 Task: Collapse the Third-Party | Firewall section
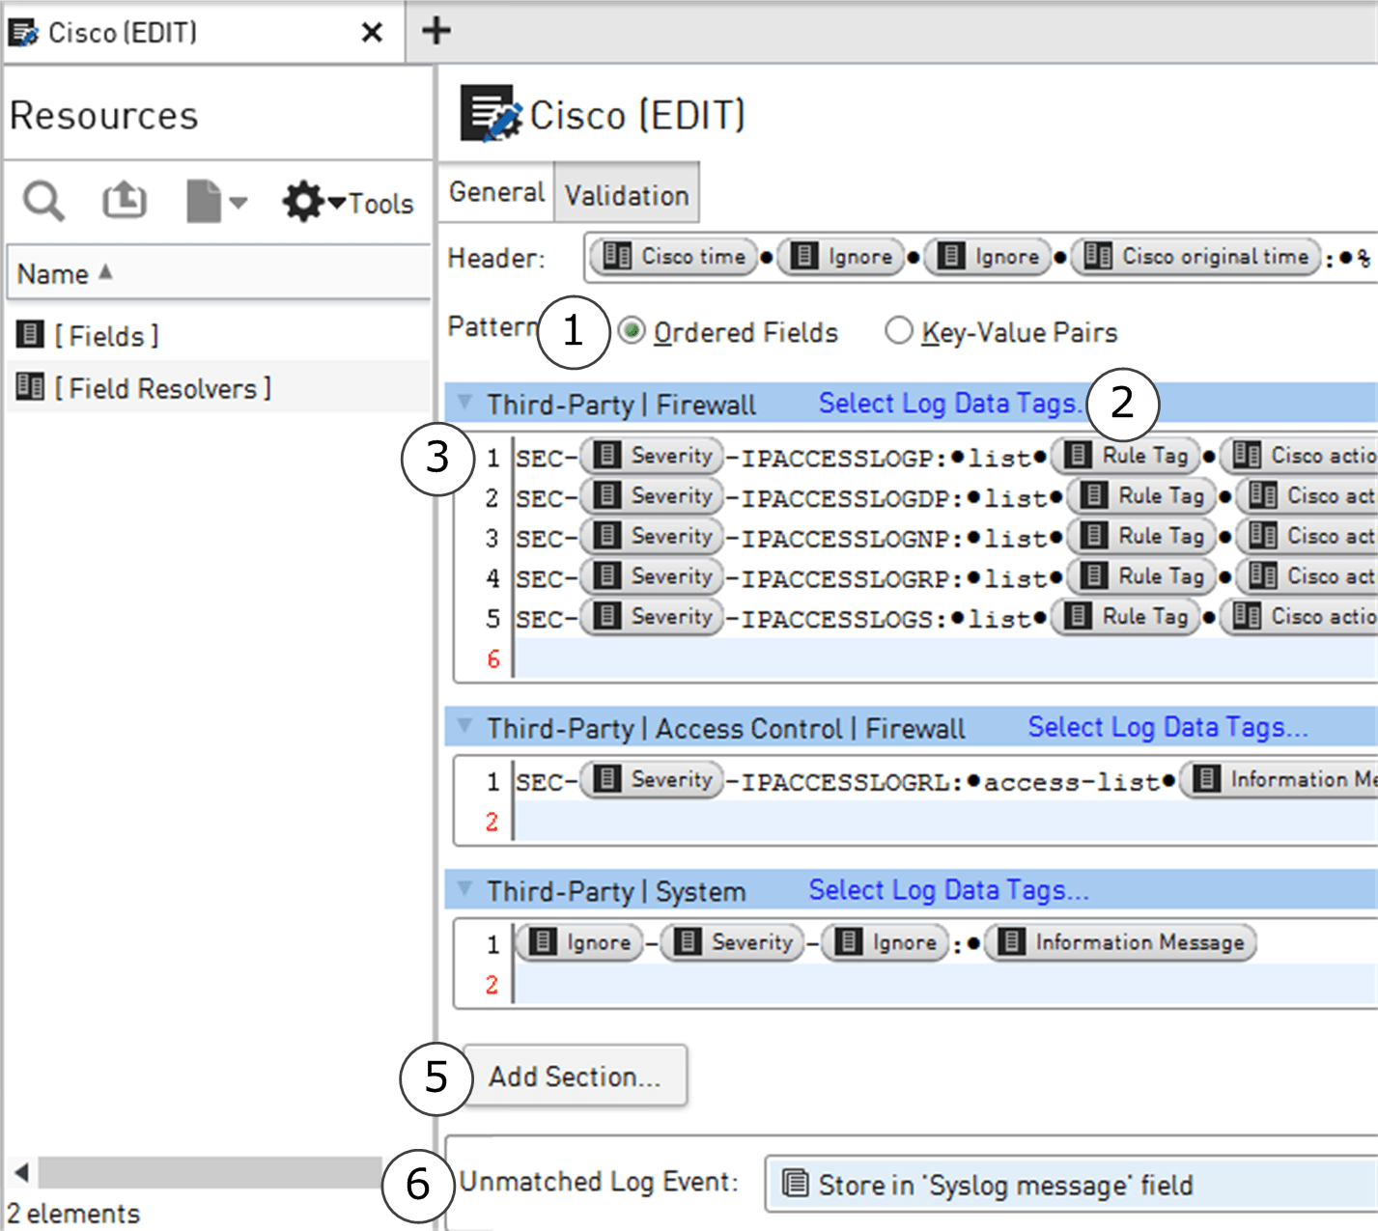click(x=464, y=404)
